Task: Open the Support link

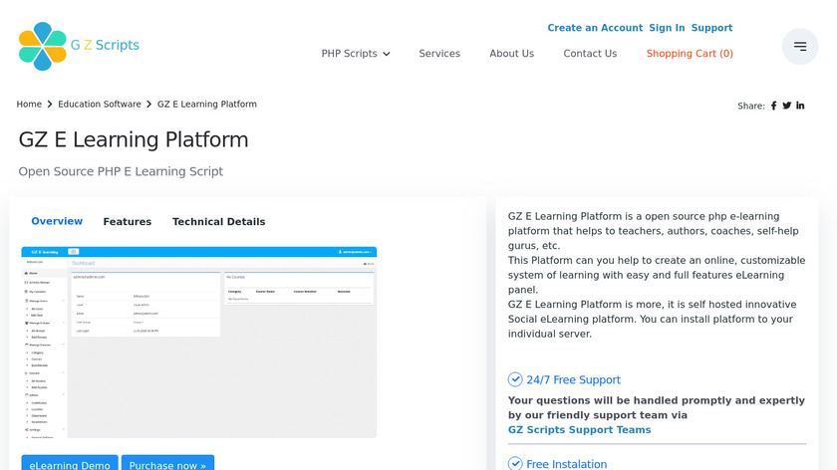Action: tap(711, 28)
